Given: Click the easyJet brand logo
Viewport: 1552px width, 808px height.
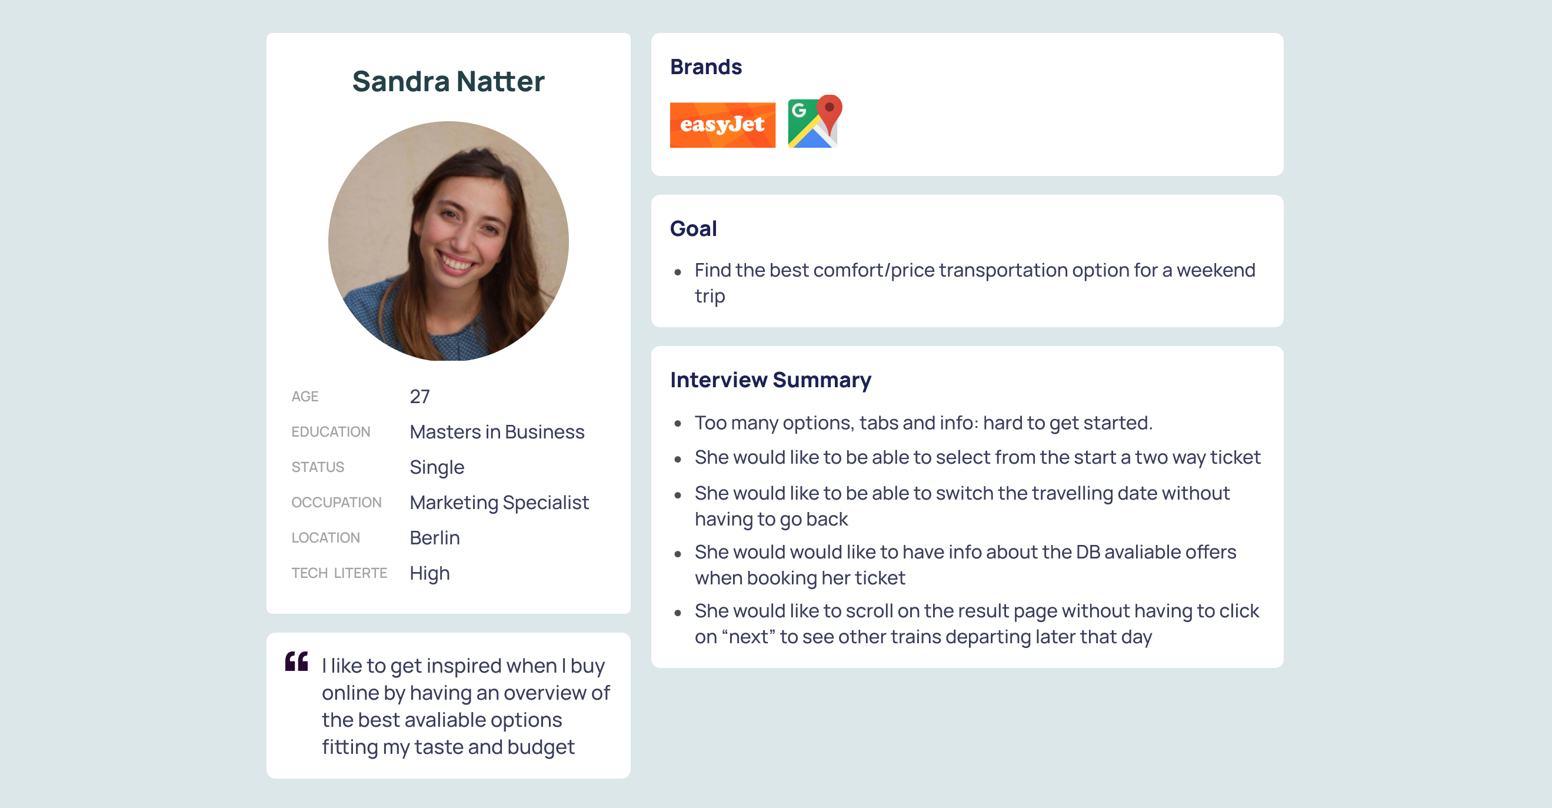Looking at the screenshot, I should pyautogui.click(x=722, y=125).
